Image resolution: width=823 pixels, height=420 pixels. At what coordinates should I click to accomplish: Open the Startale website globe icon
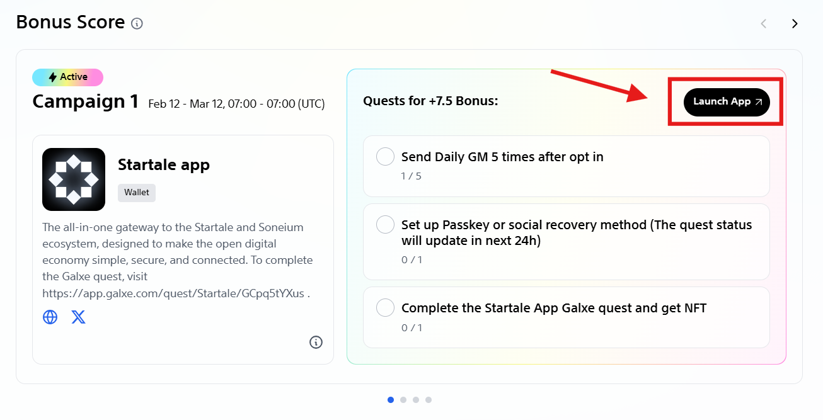50,317
